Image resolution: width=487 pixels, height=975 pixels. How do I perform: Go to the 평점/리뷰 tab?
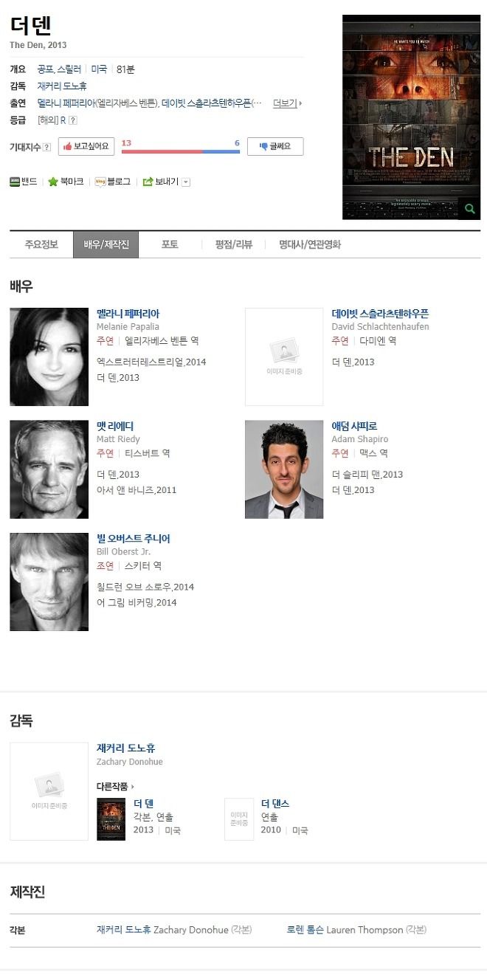233,244
